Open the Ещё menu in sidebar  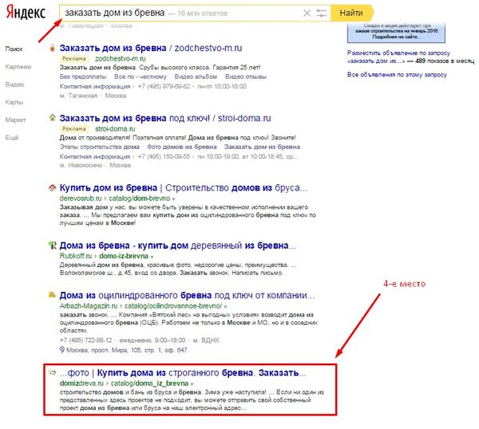[x=12, y=137]
